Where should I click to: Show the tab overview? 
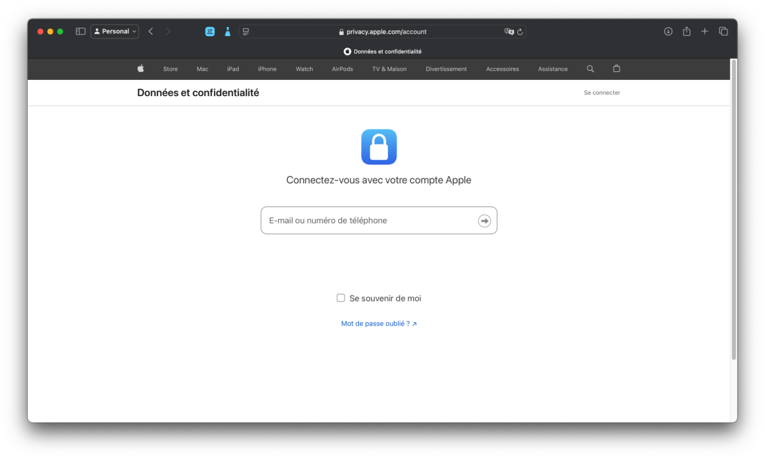pyautogui.click(x=723, y=31)
